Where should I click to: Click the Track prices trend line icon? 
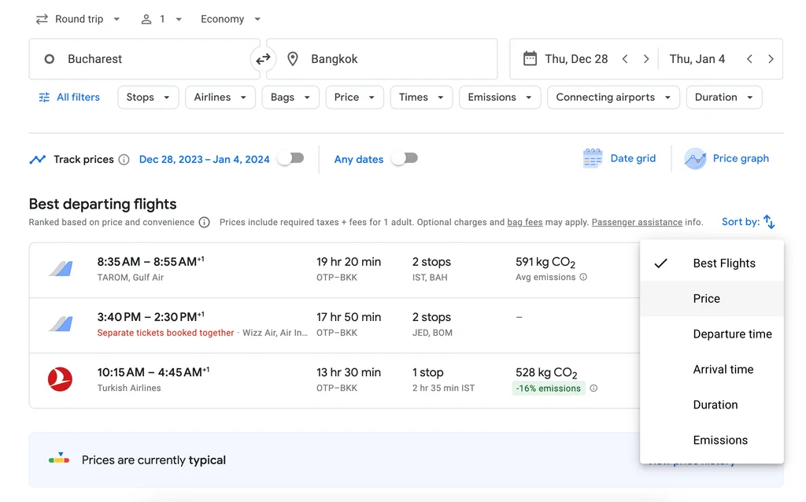(x=38, y=159)
